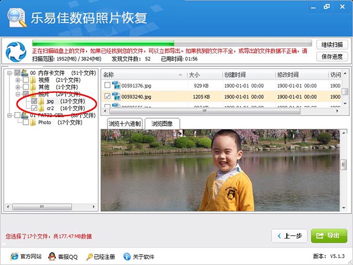Check the 00591376.jpg file checkbox
353x265 pixels.
click(x=108, y=85)
